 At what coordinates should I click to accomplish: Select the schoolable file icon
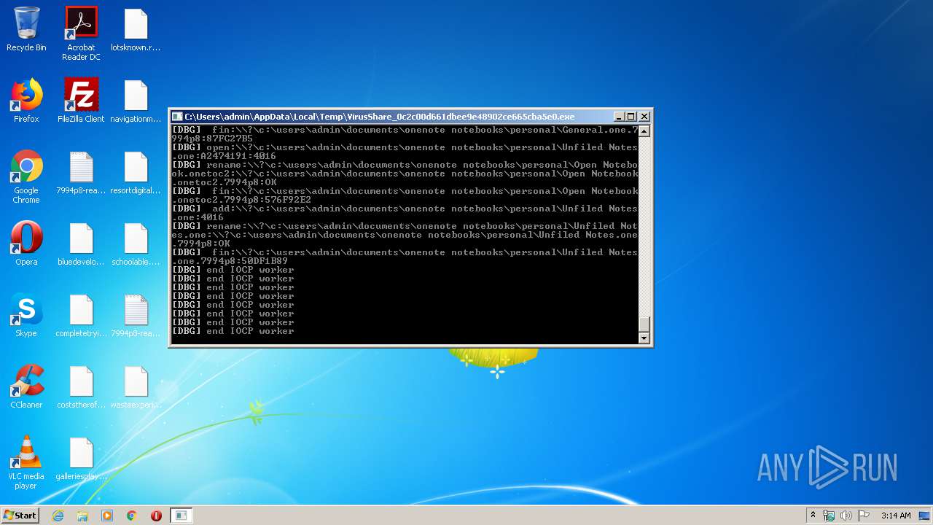[x=136, y=244]
